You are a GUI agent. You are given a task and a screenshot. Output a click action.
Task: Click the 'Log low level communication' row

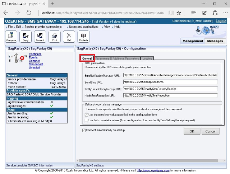[37, 102]
